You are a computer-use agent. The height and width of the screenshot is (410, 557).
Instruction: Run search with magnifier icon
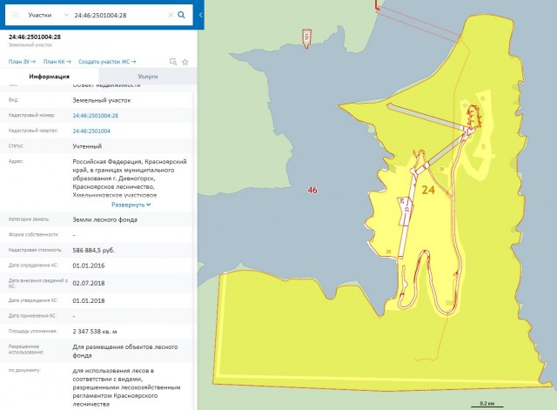coord(182,15)
